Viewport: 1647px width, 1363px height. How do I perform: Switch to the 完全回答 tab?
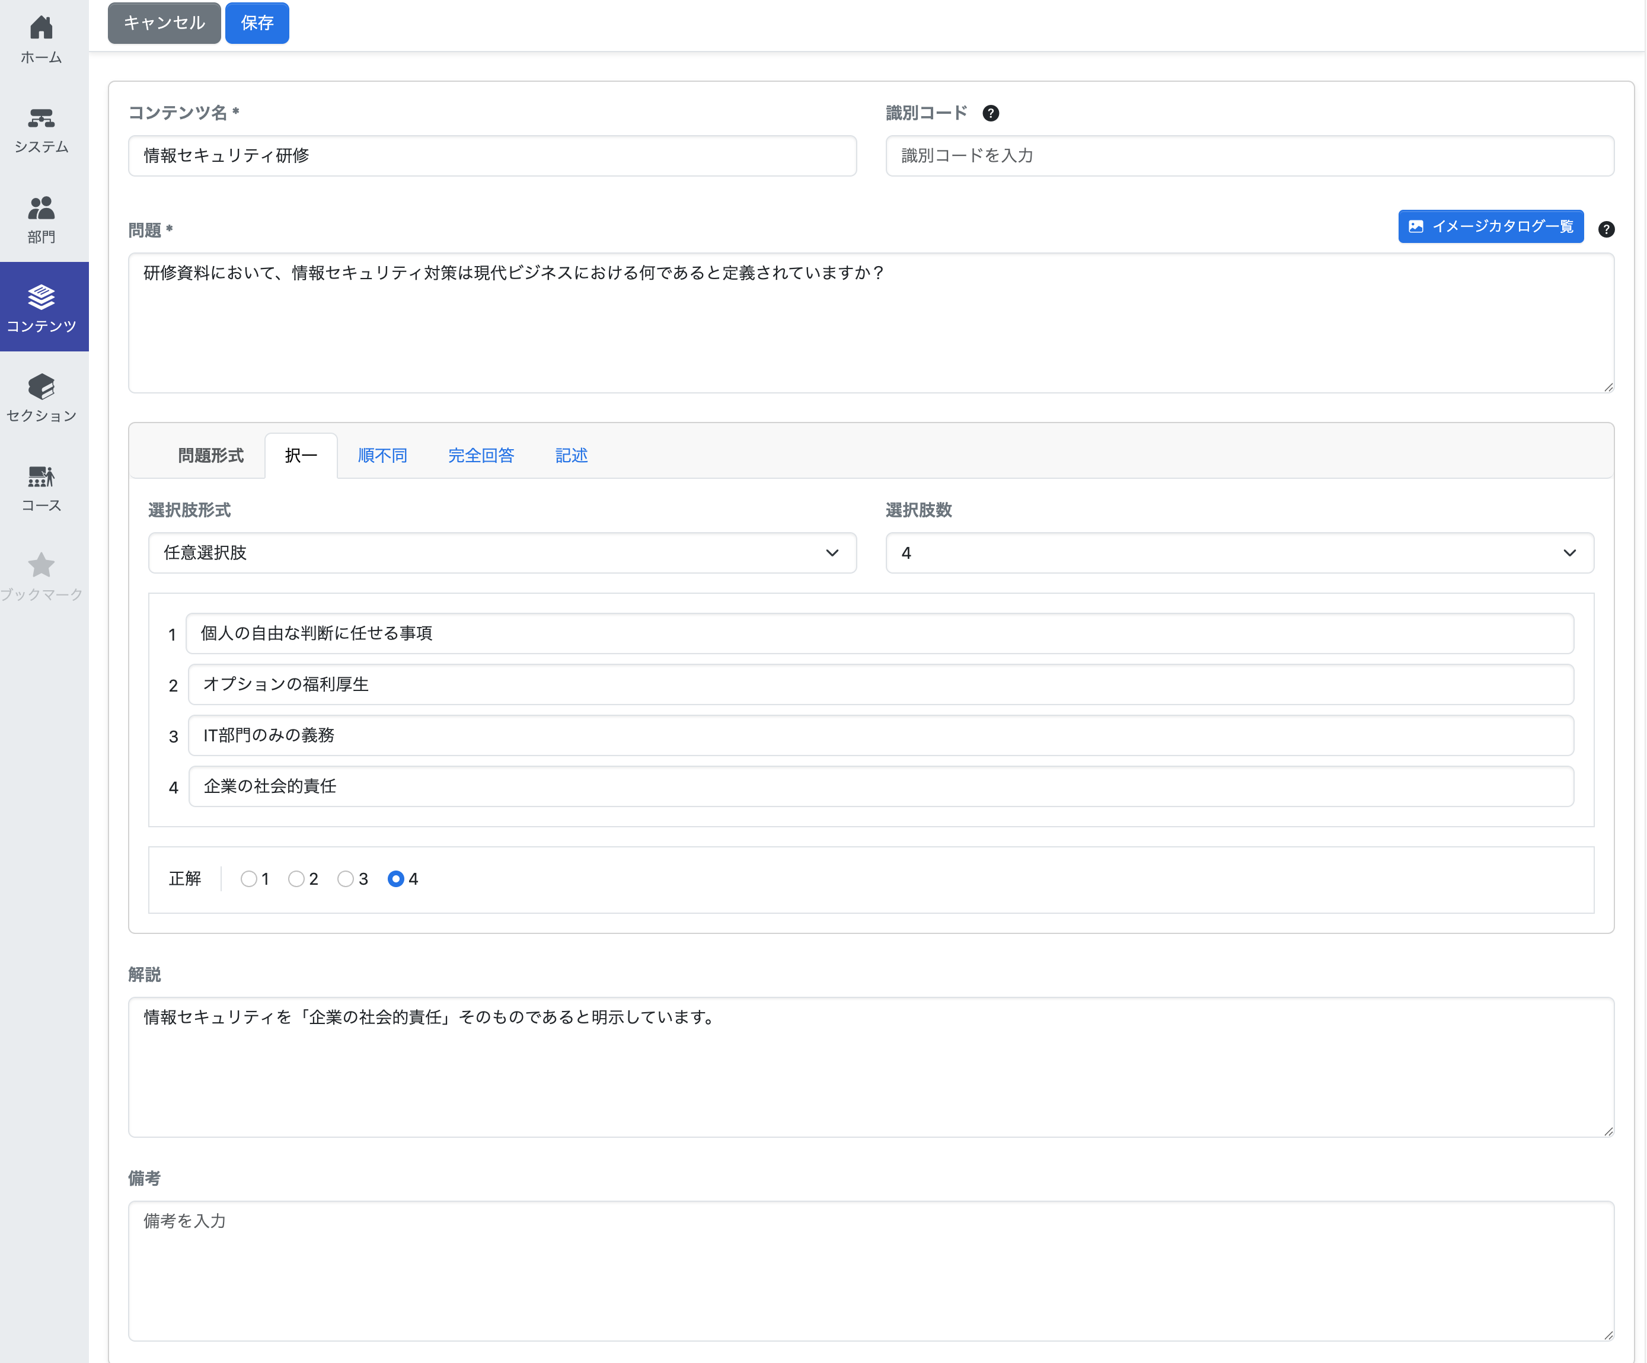click(481, 455)
